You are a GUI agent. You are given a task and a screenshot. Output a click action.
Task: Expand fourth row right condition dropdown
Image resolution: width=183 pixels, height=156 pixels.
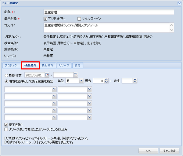(x=89, y=110)
